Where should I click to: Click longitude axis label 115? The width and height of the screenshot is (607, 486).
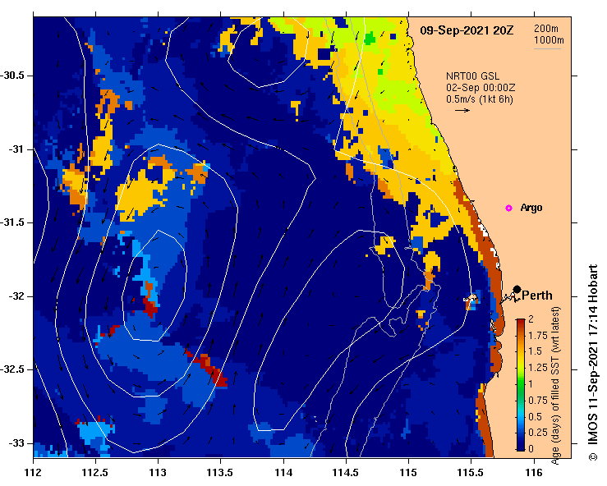[408, 473]
